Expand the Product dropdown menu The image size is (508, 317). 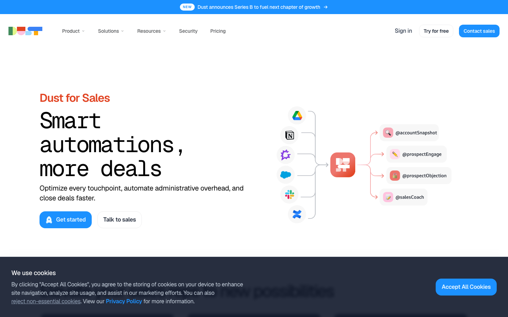pyautogui.click(x=73, y=31)
